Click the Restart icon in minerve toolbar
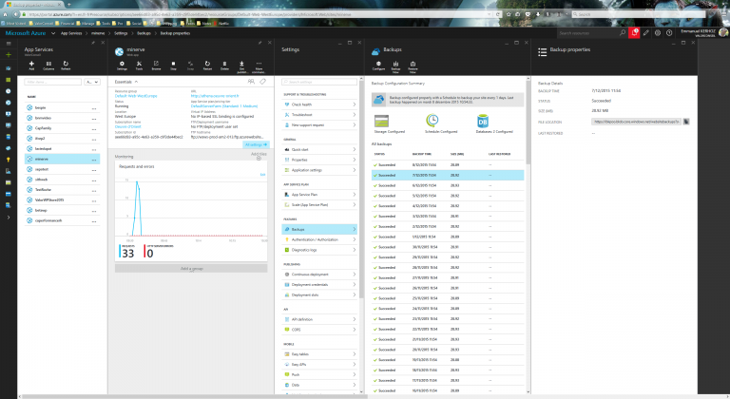This screenshot has height=399, width=730. click(207, 66)
